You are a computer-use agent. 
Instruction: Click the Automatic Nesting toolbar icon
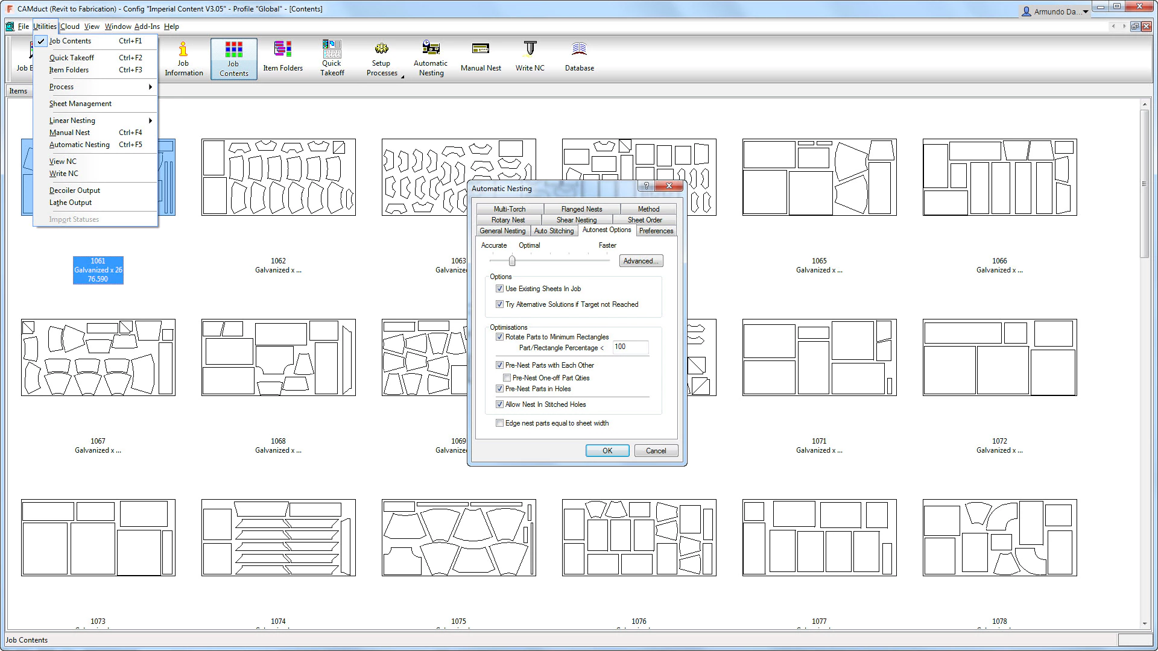(431, 58)
